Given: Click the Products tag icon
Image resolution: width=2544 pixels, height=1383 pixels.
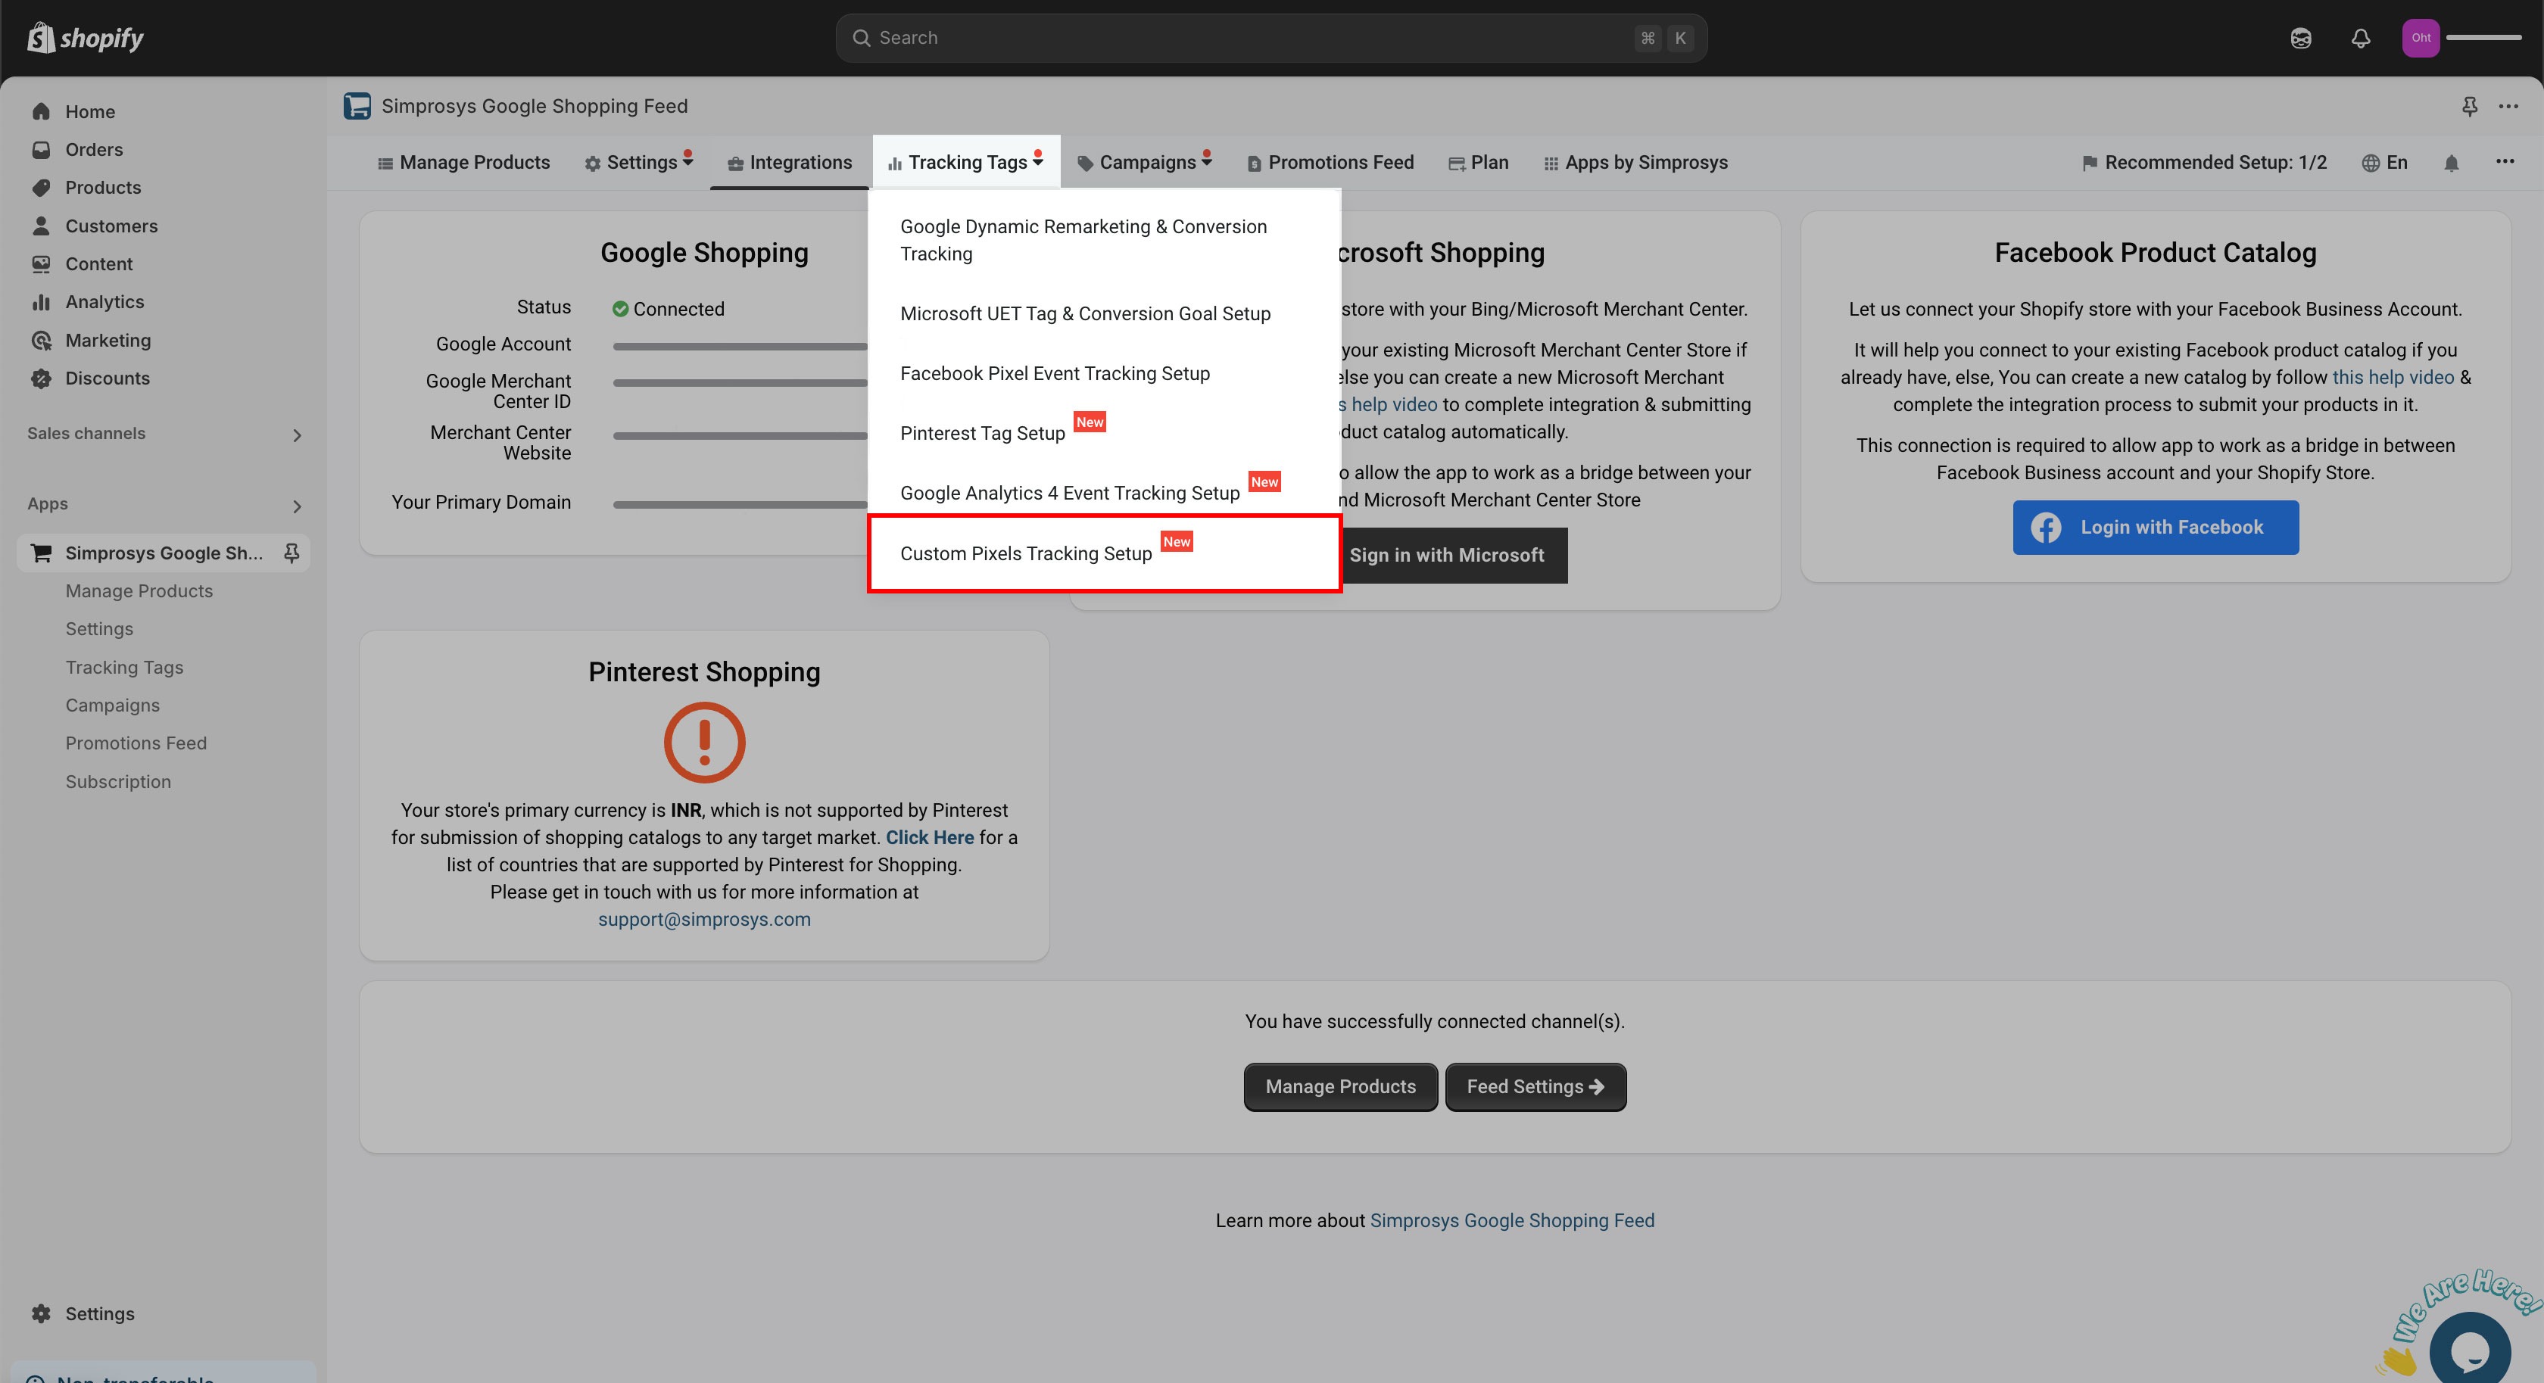Looking at the screenshot, I should pos(40,188).
